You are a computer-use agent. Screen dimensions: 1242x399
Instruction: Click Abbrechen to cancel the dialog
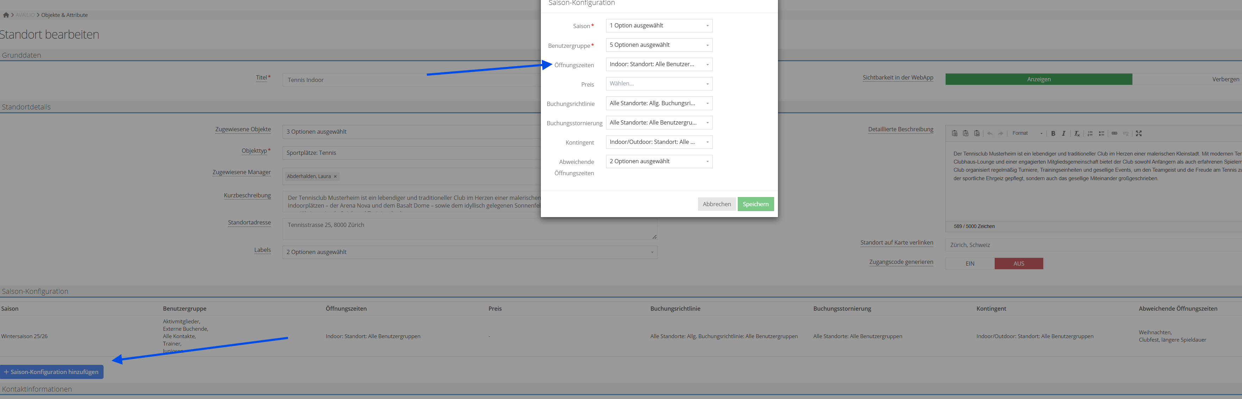pyautogui.click(x=716, y=204)
